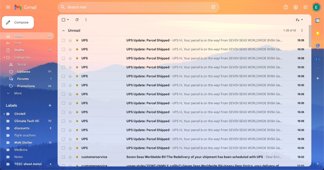This screenshot has height=170, width=324.
Task: Open Google Keep in side panel
Action: [x=317, y=33]
